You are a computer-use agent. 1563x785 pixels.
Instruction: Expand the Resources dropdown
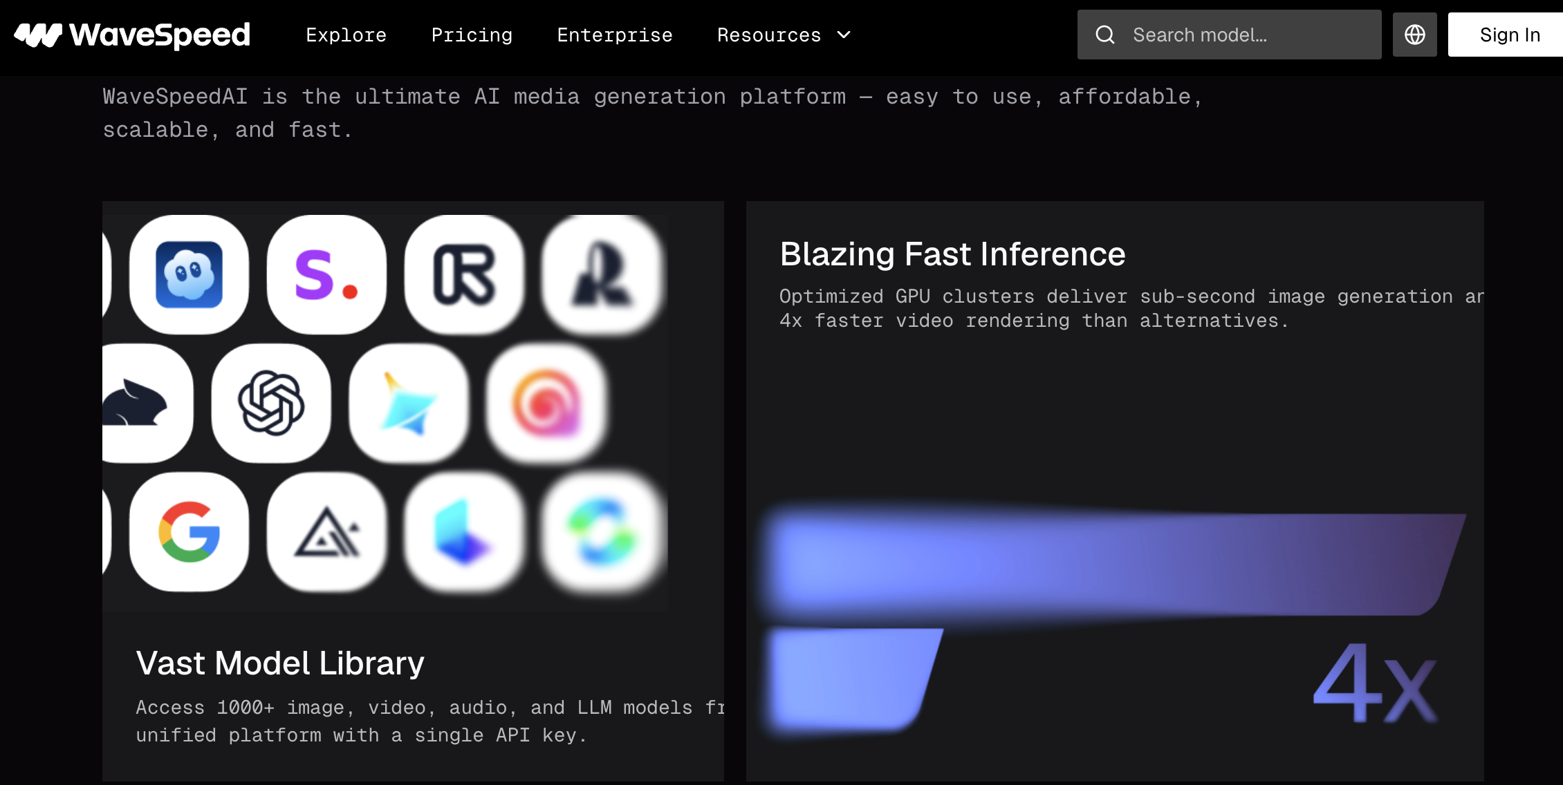click(784, 35)
